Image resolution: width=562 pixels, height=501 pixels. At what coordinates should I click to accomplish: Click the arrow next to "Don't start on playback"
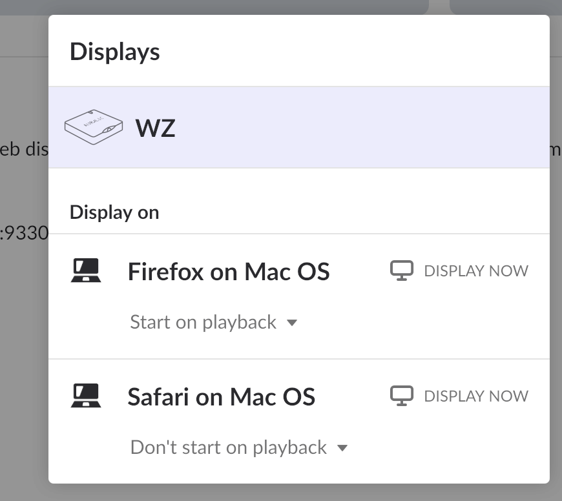(x=342, y=448)
